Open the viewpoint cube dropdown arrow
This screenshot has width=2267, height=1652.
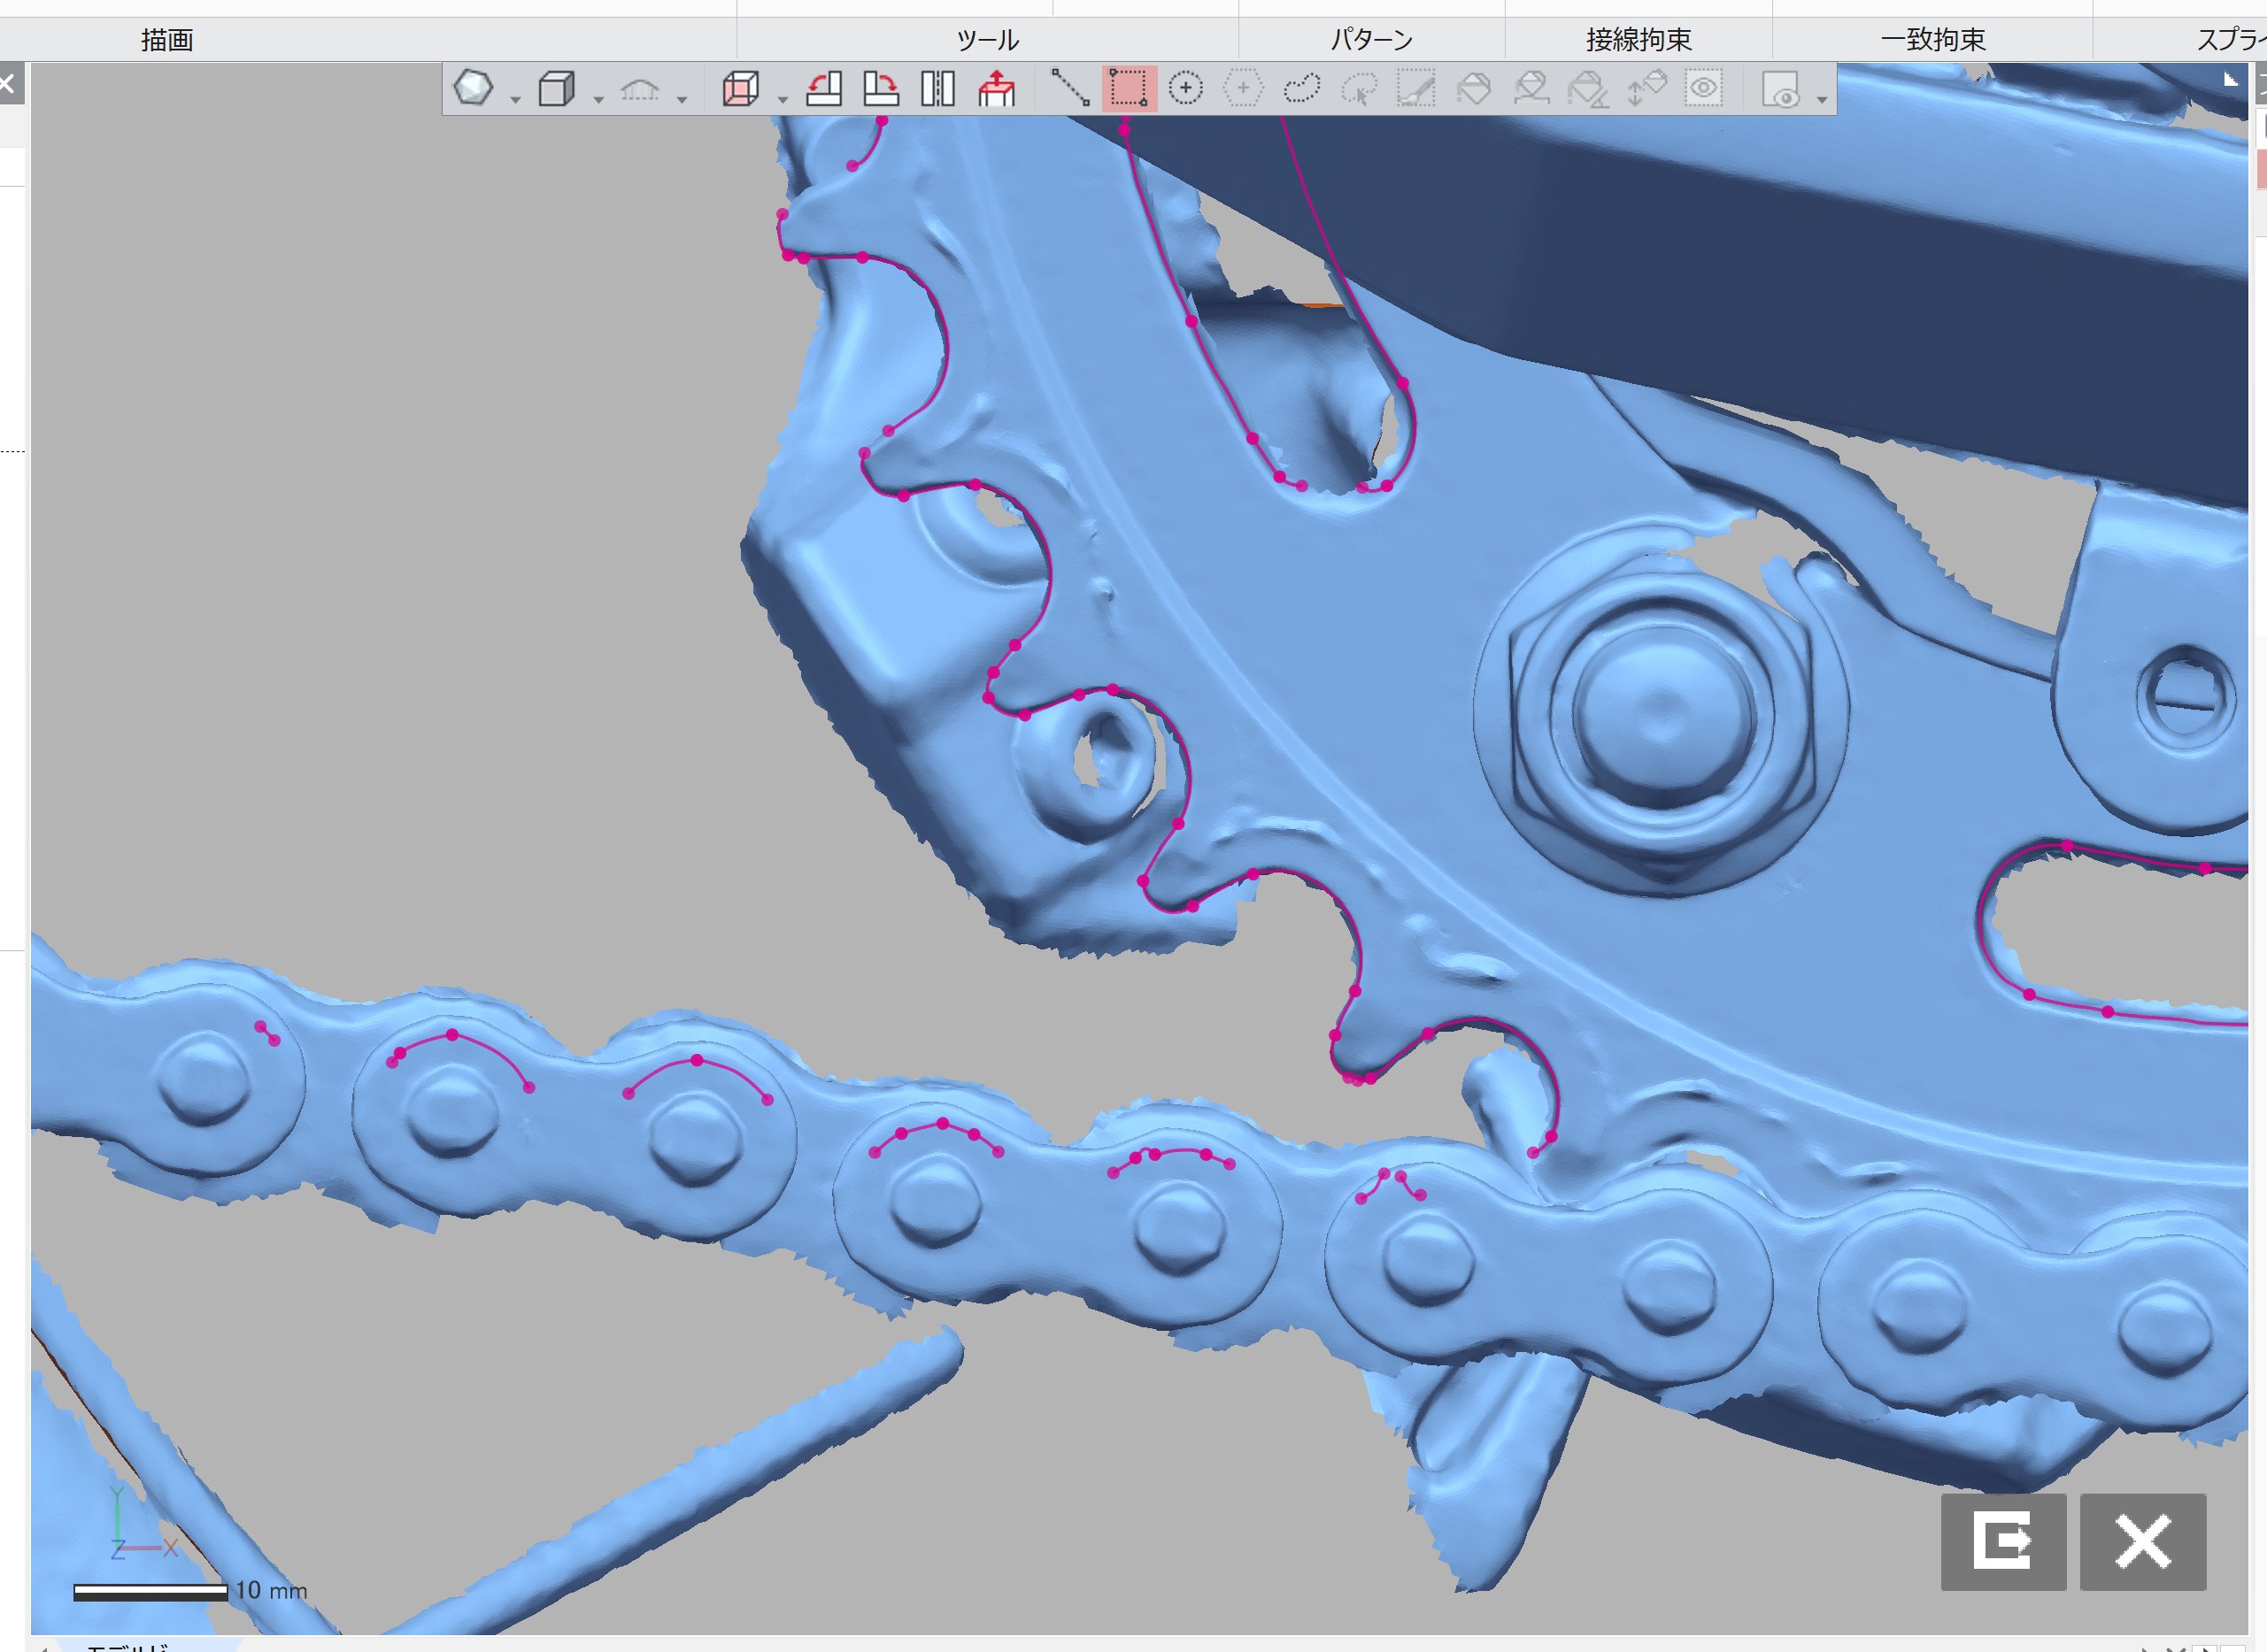pos(783,100)
